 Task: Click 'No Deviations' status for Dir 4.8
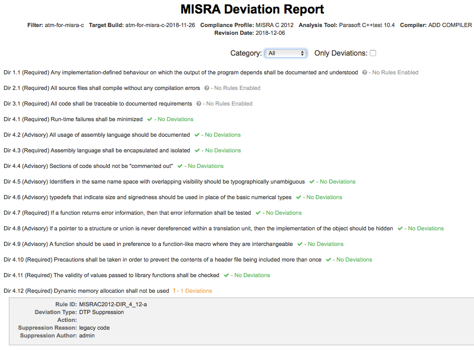[x=426, y=228]
